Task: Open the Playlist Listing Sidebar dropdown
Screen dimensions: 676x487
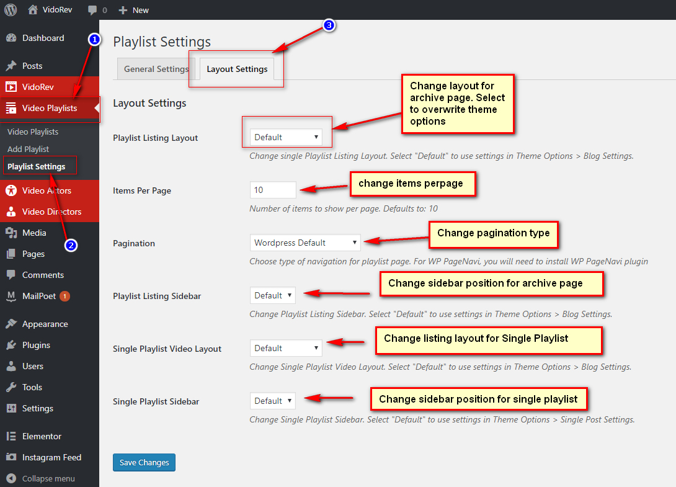Action: [273, 295]
